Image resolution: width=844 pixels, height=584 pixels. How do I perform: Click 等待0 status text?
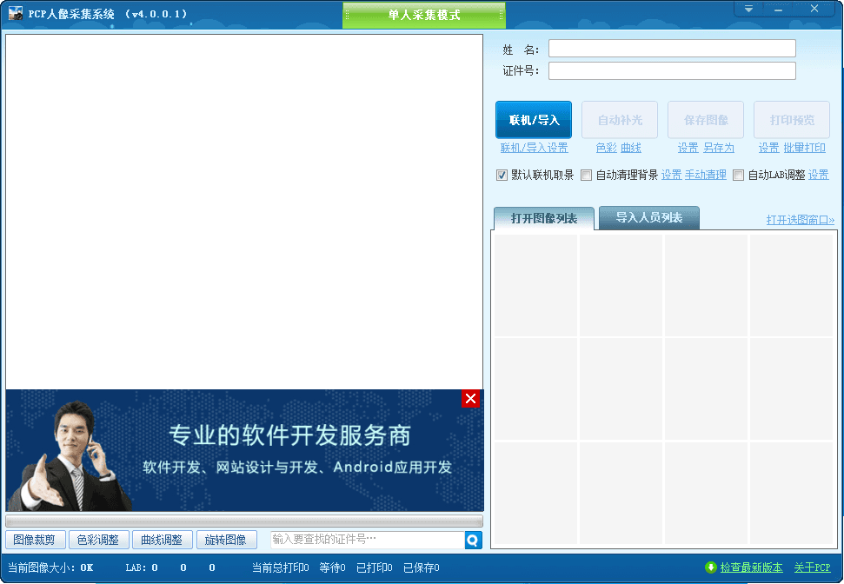tap(332, 567)
